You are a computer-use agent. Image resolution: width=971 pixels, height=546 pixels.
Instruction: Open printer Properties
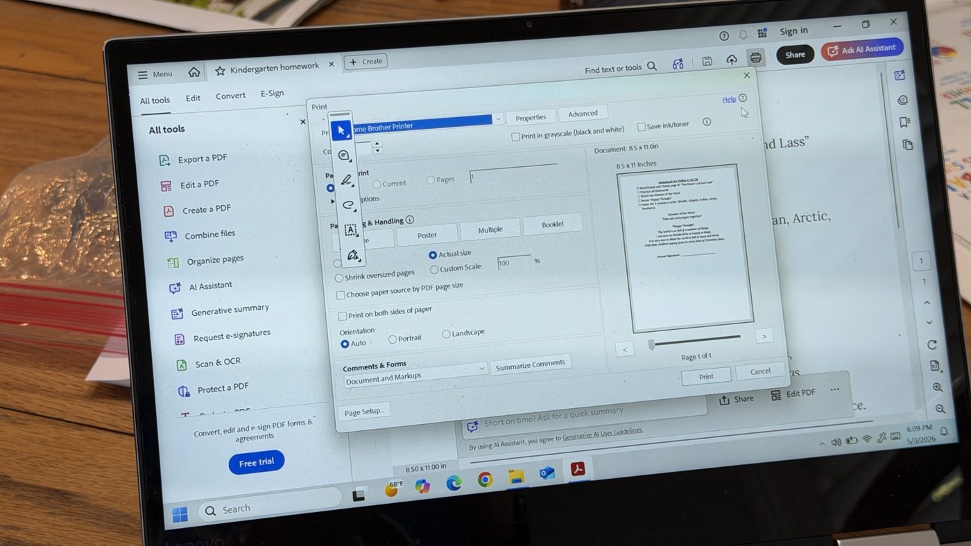[531, 117]
